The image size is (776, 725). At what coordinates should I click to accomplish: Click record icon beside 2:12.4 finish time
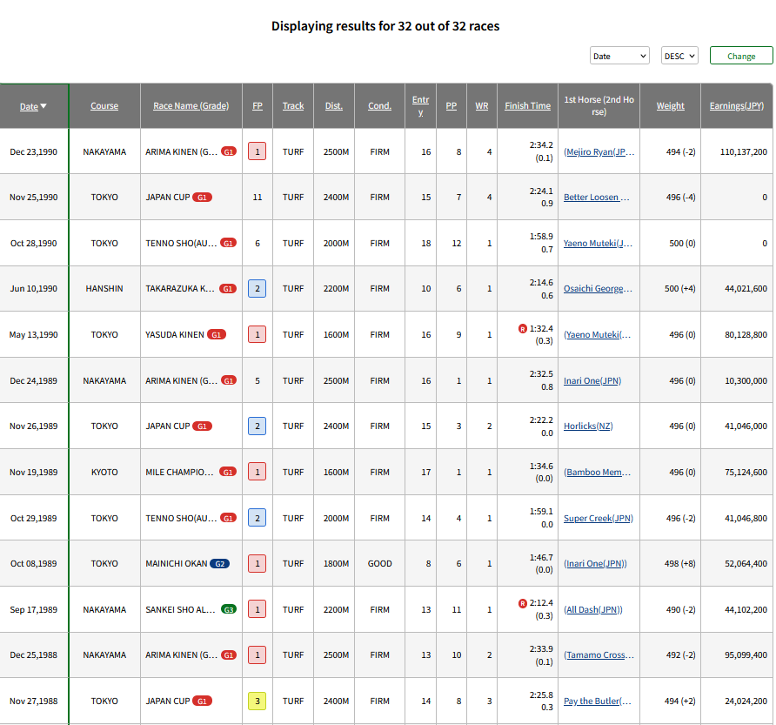[522, 603]
